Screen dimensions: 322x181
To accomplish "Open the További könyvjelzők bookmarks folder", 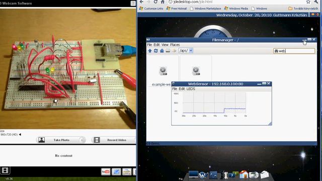I will coord(303,9).
